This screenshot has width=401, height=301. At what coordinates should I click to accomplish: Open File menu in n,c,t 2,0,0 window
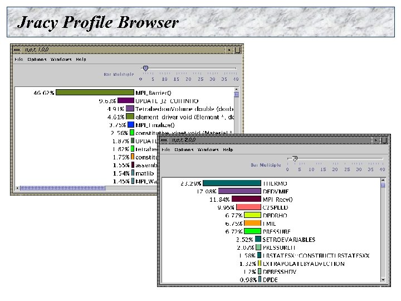[166, 150]
